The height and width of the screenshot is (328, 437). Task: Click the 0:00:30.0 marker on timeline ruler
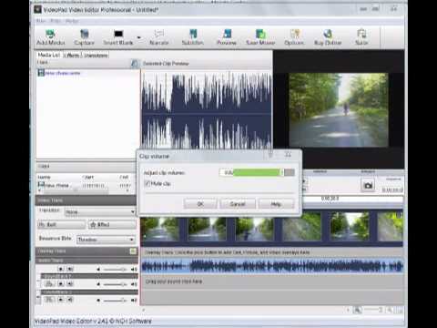pyautogui.click(x=330, y=199)
